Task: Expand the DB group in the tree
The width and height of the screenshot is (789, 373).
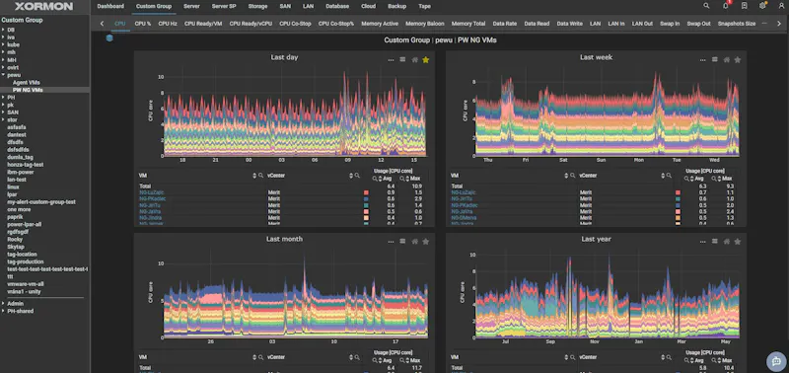Action: pyautogui.click(x=3, y=30)
